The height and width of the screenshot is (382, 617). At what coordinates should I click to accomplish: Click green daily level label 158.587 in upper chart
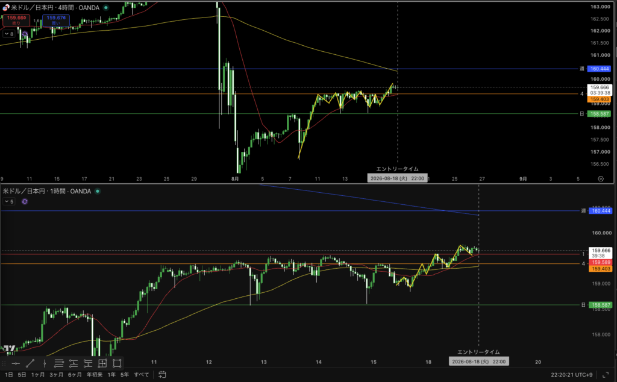[x=600, y=114]
